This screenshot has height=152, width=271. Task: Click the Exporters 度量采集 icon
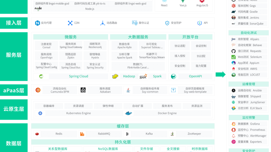click(233, 142)
